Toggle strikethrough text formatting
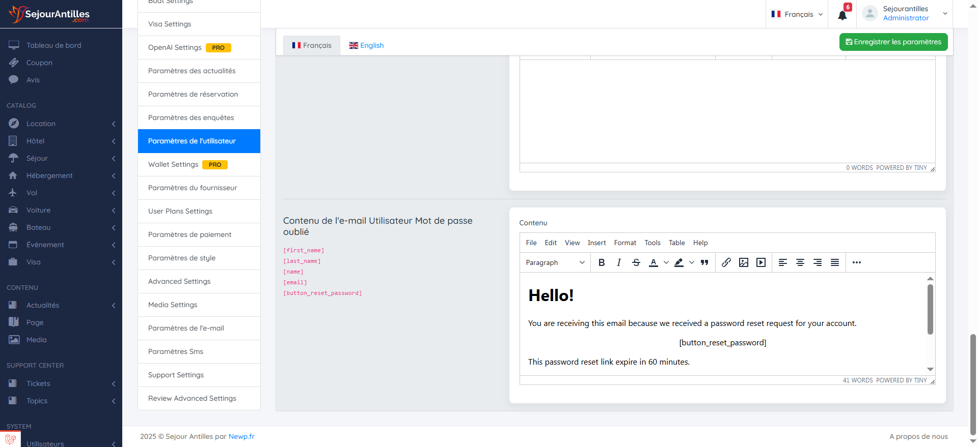 click(x=636, y=262)
